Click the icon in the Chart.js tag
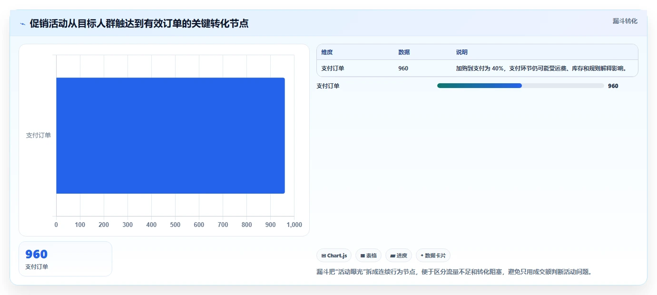 tap(324, 256)
